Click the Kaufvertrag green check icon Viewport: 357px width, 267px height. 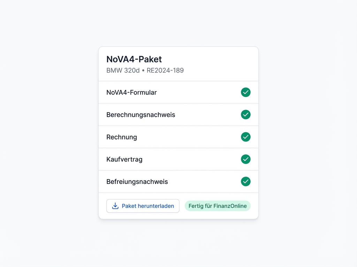(x=246, y=160)
